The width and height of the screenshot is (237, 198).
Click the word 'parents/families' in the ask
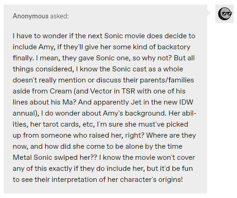click(x=167, y=80)
